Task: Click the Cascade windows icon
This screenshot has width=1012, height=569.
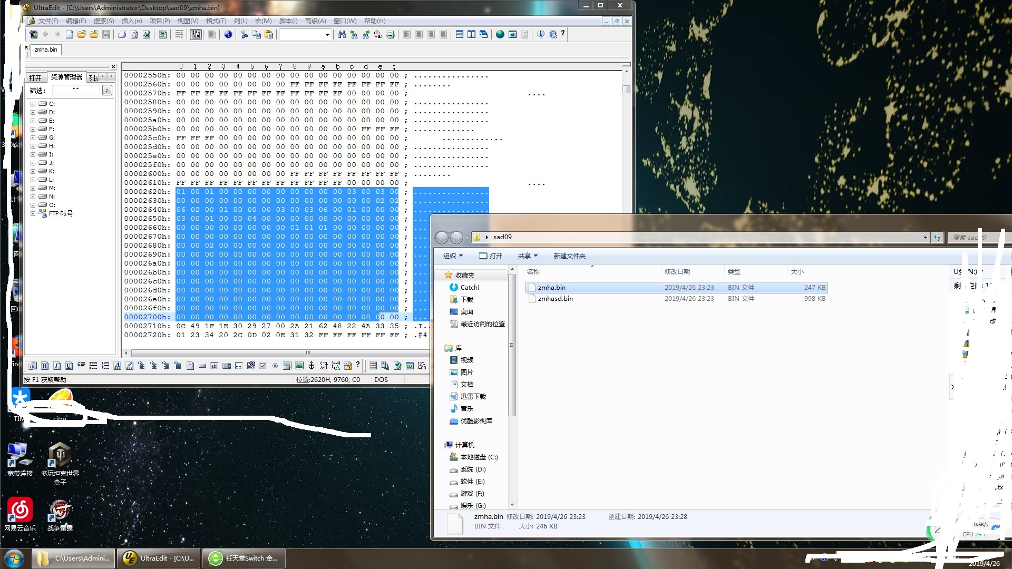Action: [x=483, y=34]
